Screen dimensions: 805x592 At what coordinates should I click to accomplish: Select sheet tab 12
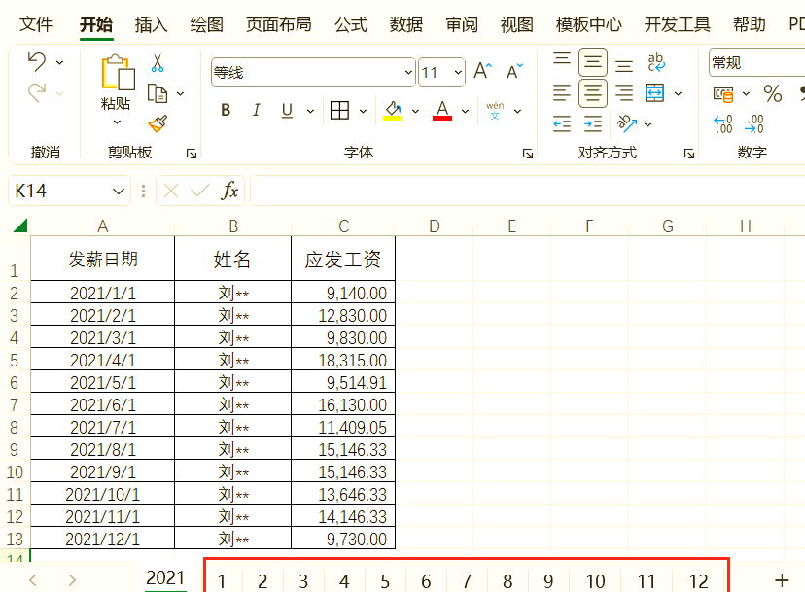[698, 581]
